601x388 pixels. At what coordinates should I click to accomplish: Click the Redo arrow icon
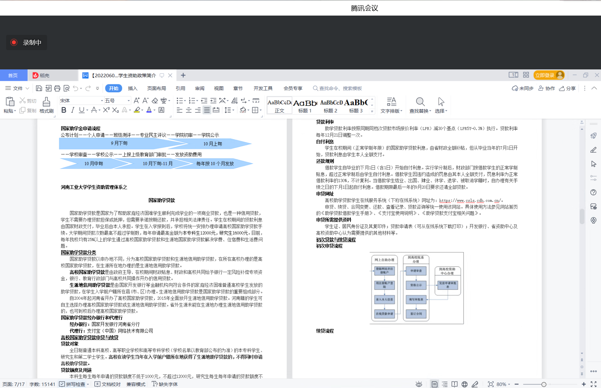tap(88, 88)
